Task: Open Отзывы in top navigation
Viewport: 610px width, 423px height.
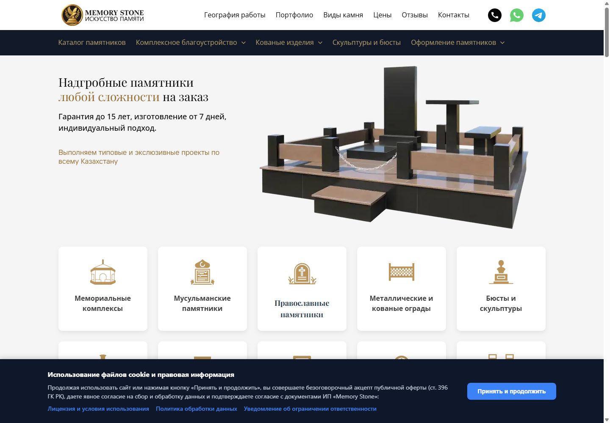Action: pos(415,15)
